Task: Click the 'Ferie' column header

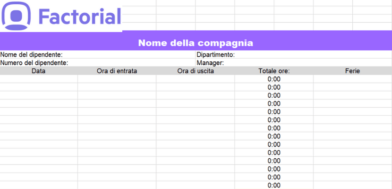Action: tap(352, 71)
